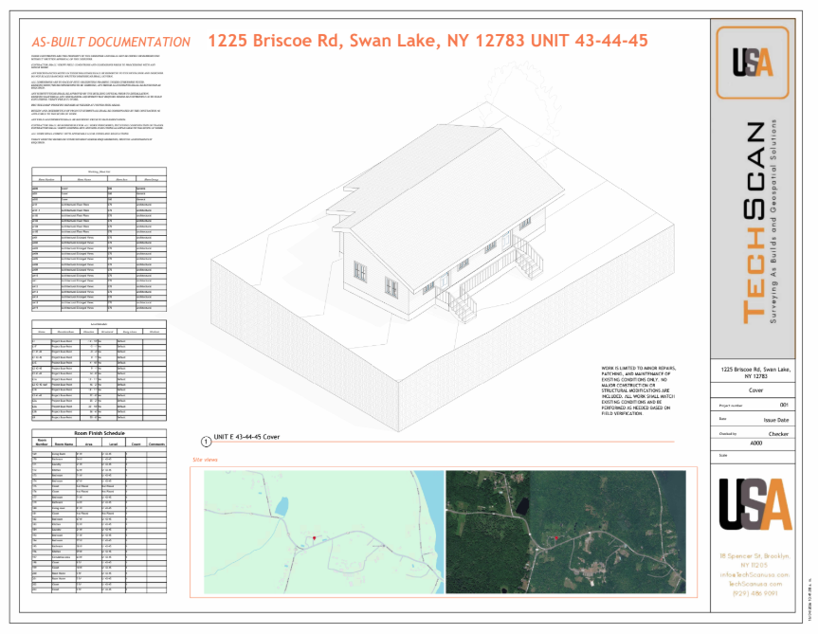Viewport: 818px width, 634px height.
Task: Click the TechScanusa.com website link
Action: [754, 585]
